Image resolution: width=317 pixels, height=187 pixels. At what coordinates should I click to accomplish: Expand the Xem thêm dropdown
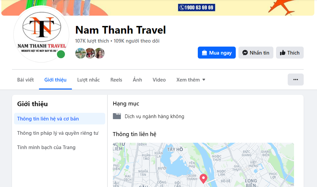click(191, 80)
